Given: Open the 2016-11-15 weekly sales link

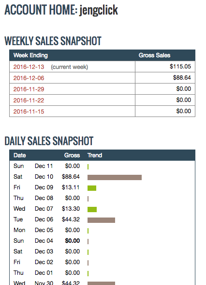Looking at the screenshot, I should 29,111.
